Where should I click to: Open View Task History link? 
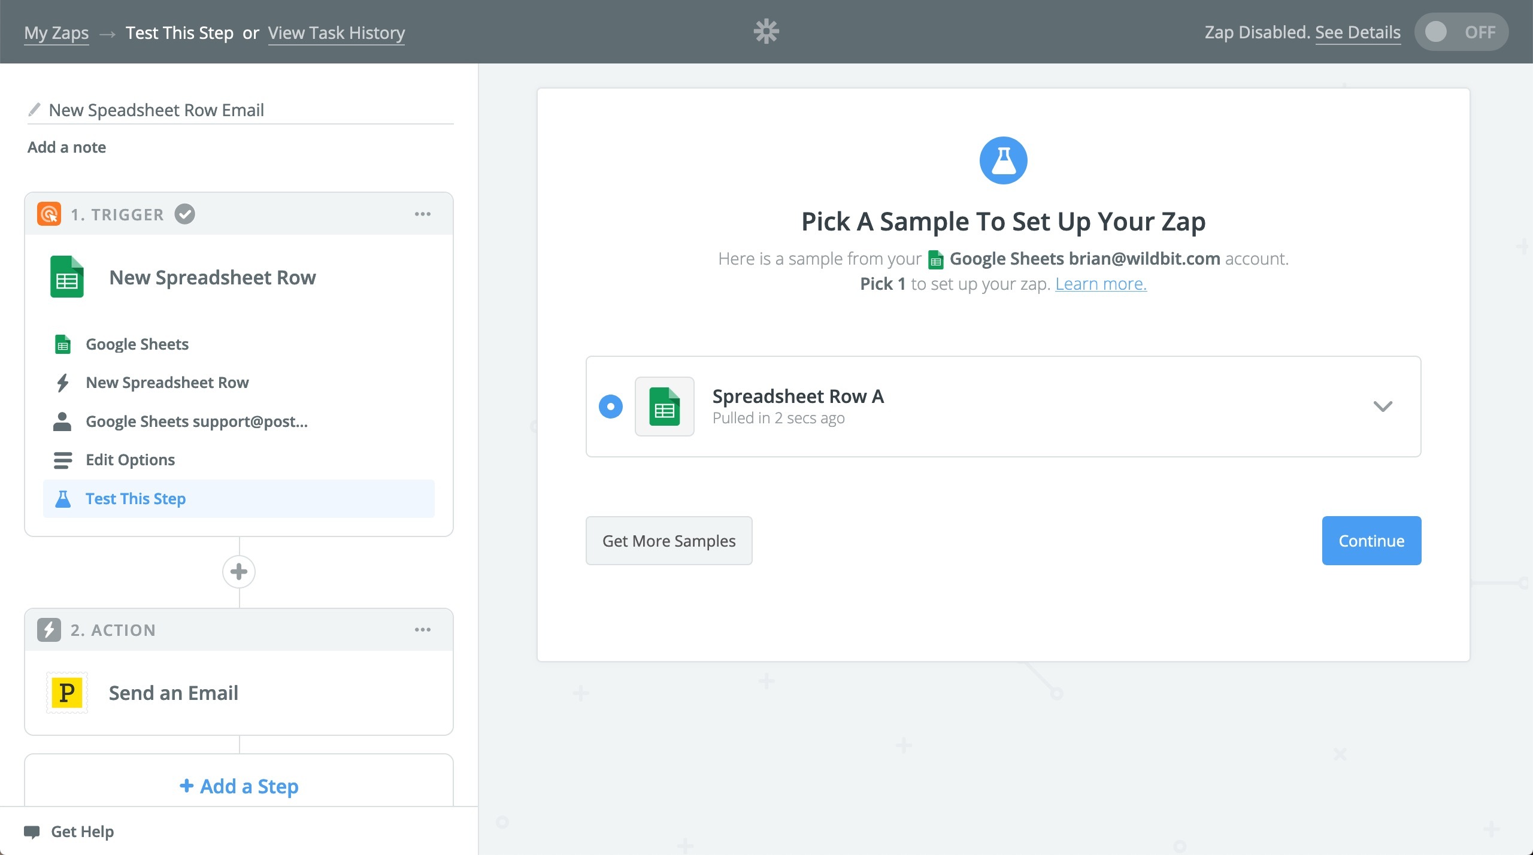(x=337, y=33)
